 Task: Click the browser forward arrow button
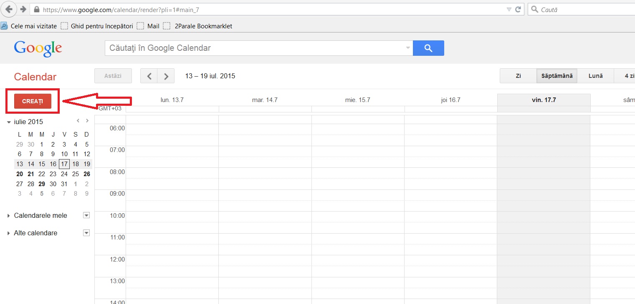(x=23, y=9)
